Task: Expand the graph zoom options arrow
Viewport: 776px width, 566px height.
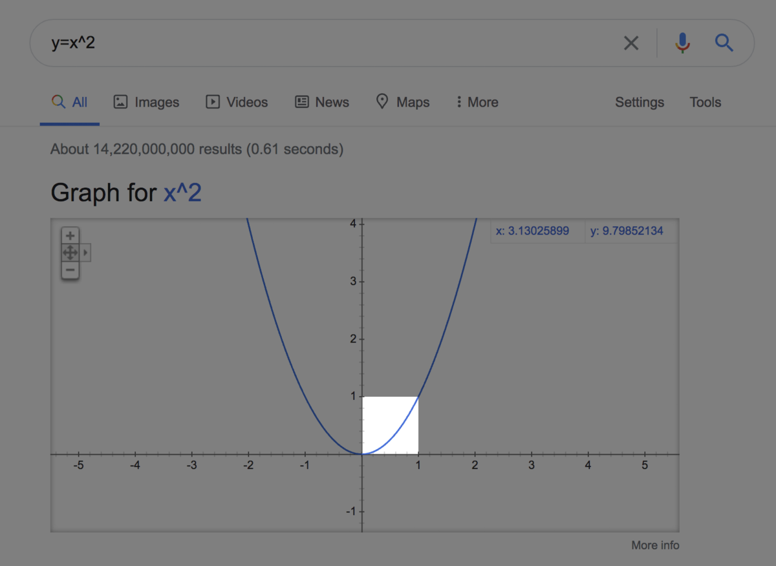Action: 85,253
